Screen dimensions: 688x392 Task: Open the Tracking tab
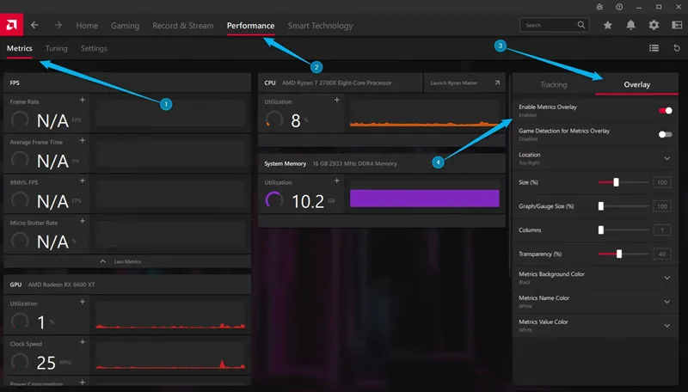tap(554, 84)
